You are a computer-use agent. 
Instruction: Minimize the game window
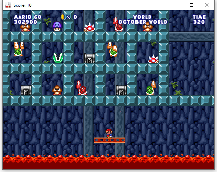pos(177,5)
